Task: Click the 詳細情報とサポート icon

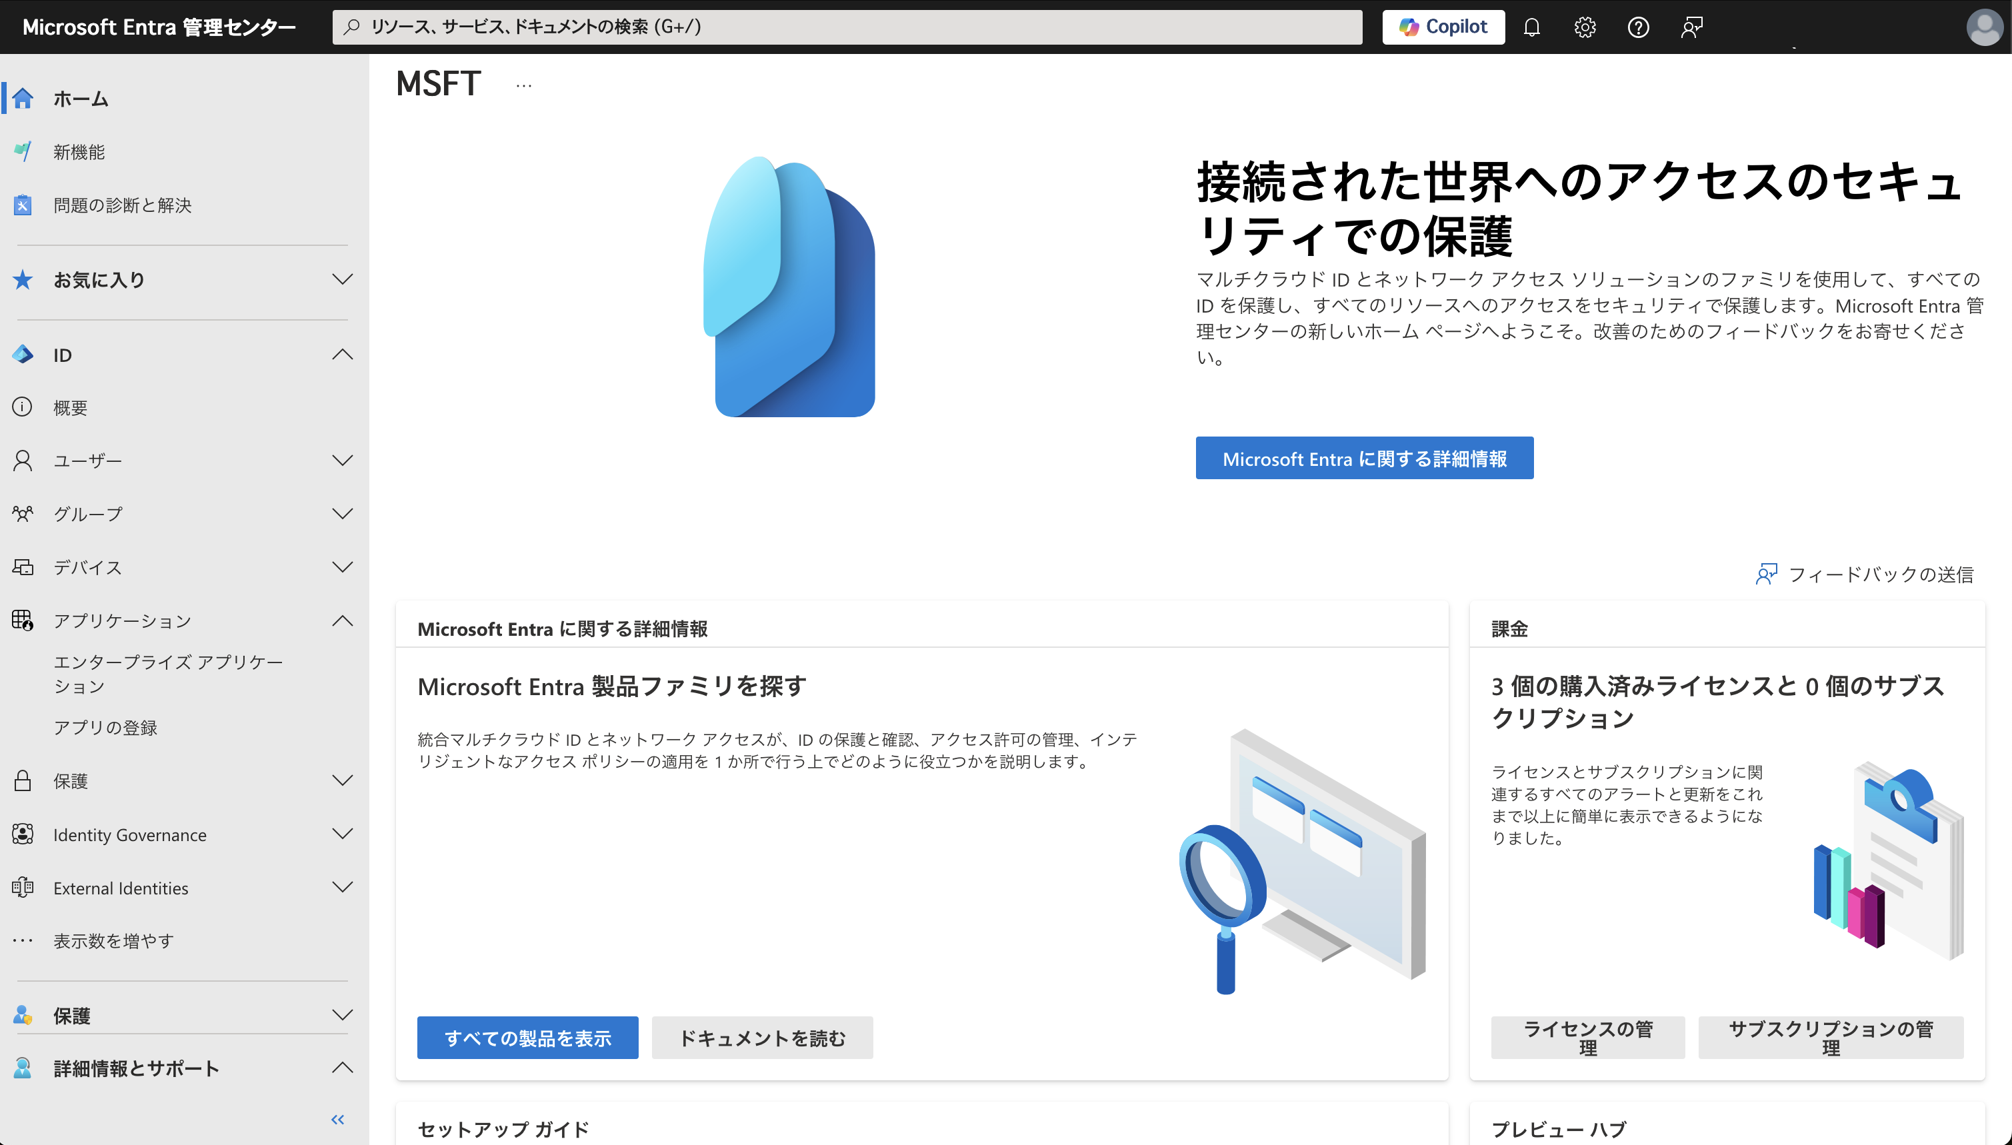Action: (23, 1068)
